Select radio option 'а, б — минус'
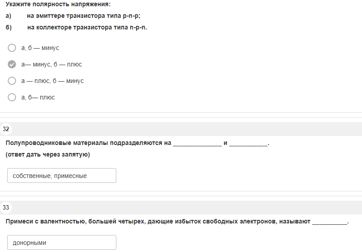 pos(12,48)
